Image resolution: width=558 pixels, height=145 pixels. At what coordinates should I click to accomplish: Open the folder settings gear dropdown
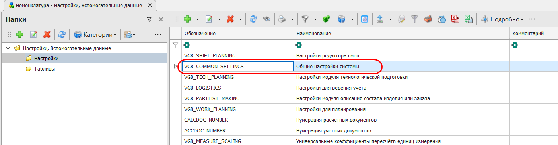(x=130, y=34)
